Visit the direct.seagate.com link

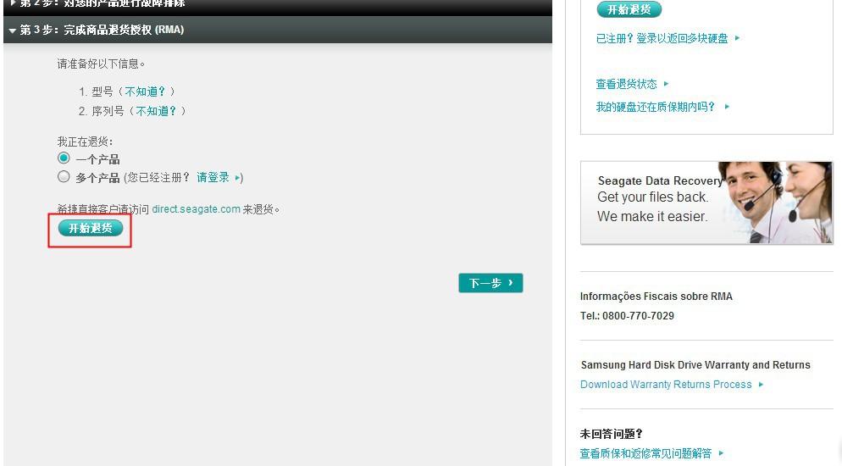196,209
